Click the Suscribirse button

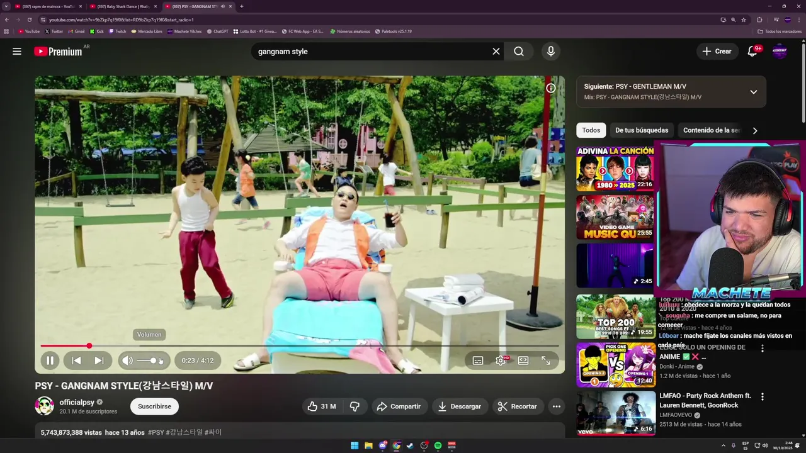(154, 406)
